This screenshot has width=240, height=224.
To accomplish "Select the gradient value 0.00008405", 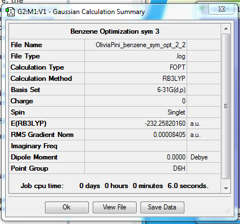I will tap(169, 135).
